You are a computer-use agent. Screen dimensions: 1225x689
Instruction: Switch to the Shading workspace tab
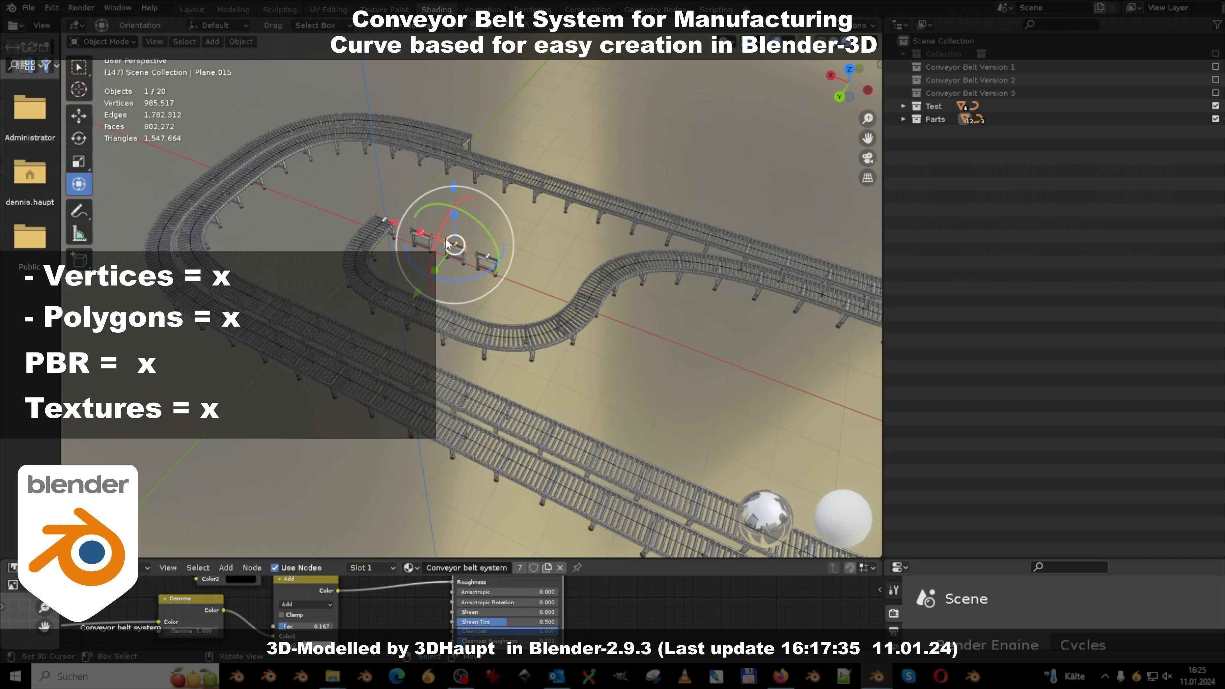436,9
